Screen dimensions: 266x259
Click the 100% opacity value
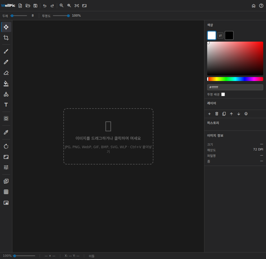tap(76, 15)
